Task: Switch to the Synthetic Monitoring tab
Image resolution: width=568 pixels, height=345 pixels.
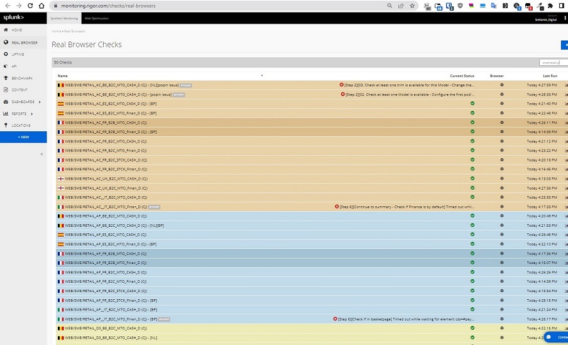Action: pyautogui.click(x=64, y=18)
